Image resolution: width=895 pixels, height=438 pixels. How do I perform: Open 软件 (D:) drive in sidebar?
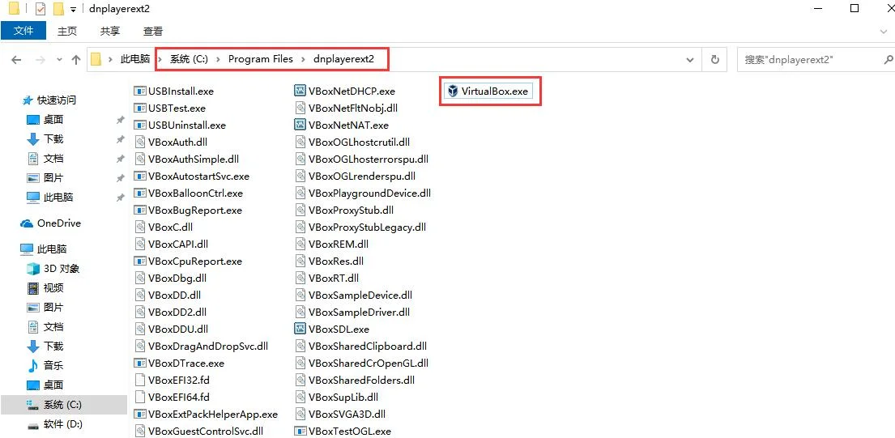click(54, 424)
